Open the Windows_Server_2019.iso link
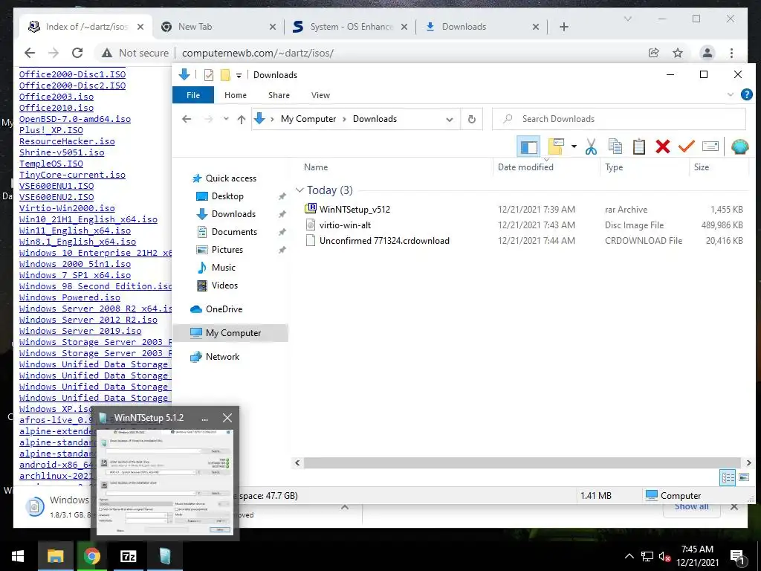 [80, 331]
